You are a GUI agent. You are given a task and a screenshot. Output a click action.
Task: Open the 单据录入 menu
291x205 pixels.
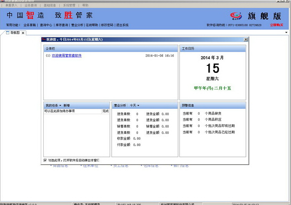pos(11,5)
